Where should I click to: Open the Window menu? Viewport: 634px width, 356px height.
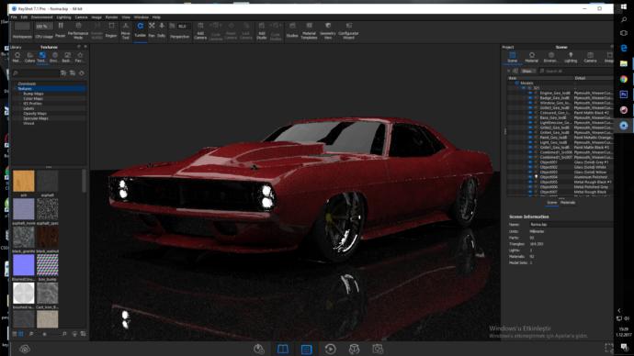click(x=142, y=17)
